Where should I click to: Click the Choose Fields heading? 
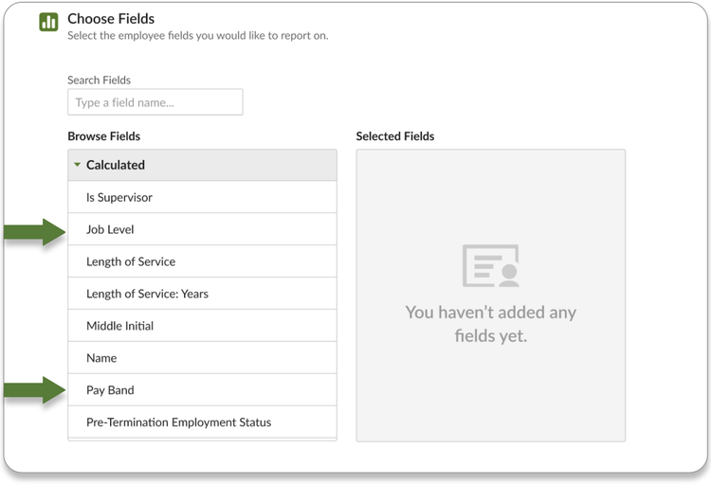click(x=111, y=18)
